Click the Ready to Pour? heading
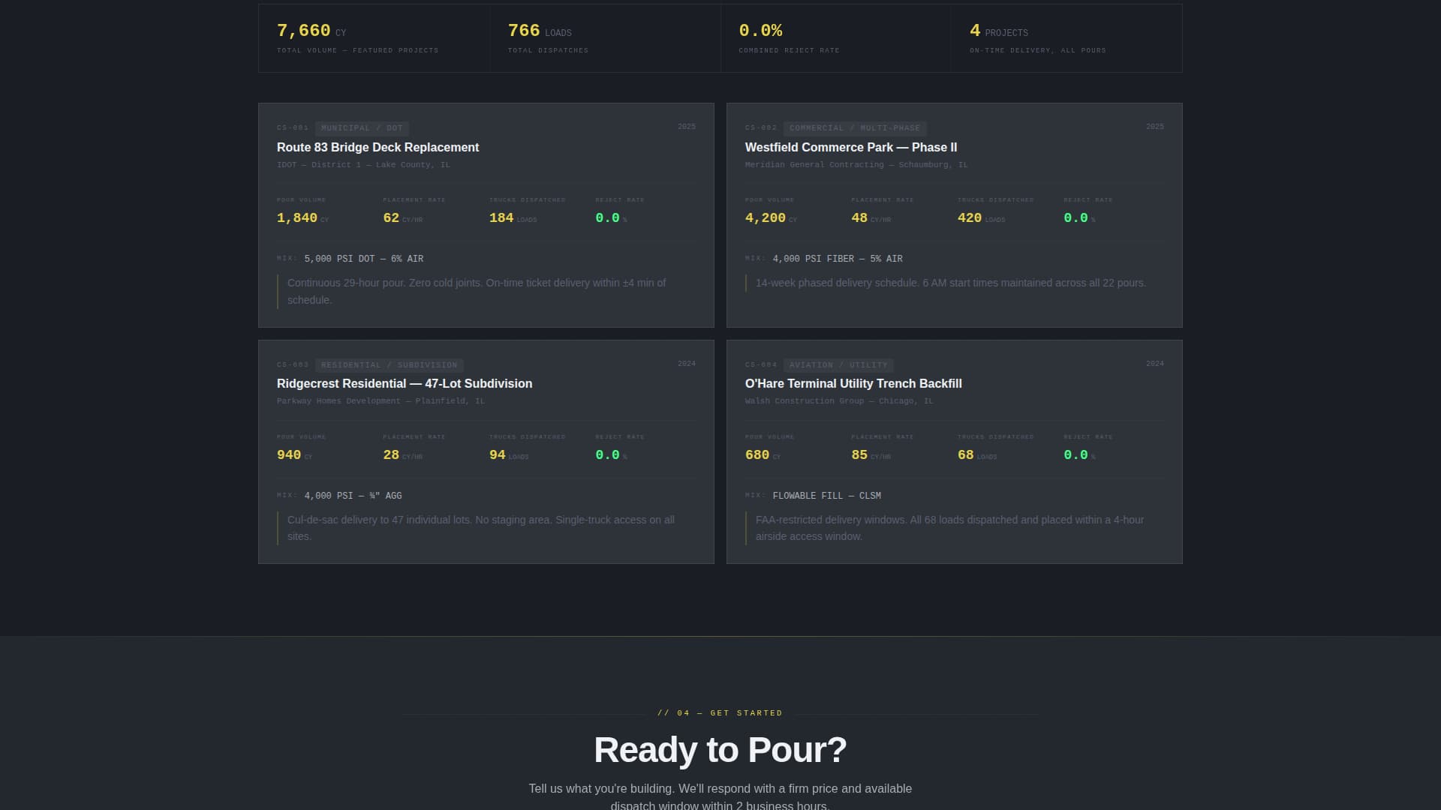The width and height of the screenshot is (1441, 810). click(x=720, y=749)
